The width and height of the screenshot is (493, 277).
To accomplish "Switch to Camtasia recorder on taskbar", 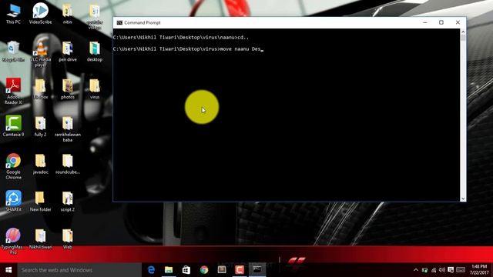I will (x=240, y=270).
